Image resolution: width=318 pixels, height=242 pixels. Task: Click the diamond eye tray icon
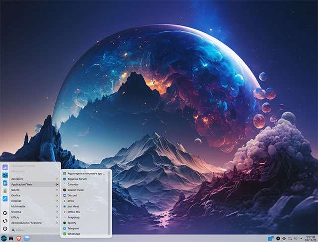(284, 239)
